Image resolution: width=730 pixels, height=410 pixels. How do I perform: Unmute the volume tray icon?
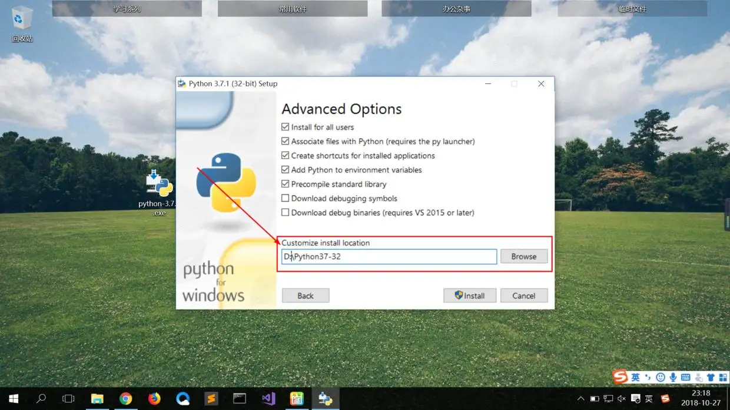(622, 399)
